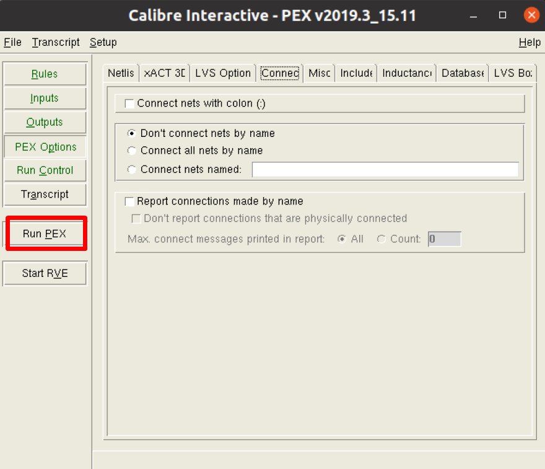Select the All messages radio button
The height and width of the screenshot is (469, 545).
click(342, 239)
